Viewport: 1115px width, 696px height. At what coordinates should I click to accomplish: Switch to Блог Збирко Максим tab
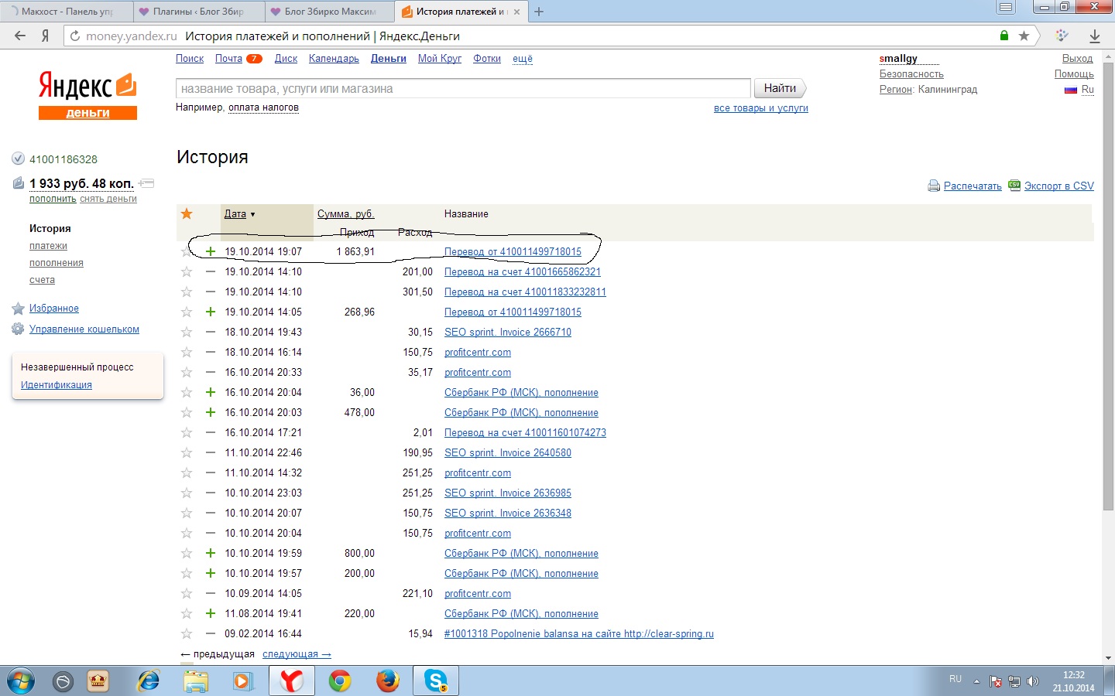pyautogui.click(x=330, y=12)
